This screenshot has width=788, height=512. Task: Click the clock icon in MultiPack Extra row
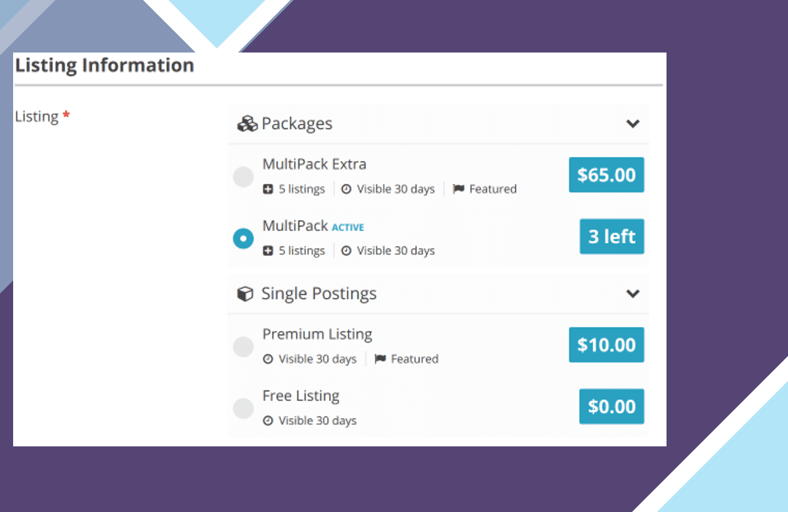coord(346,189)
